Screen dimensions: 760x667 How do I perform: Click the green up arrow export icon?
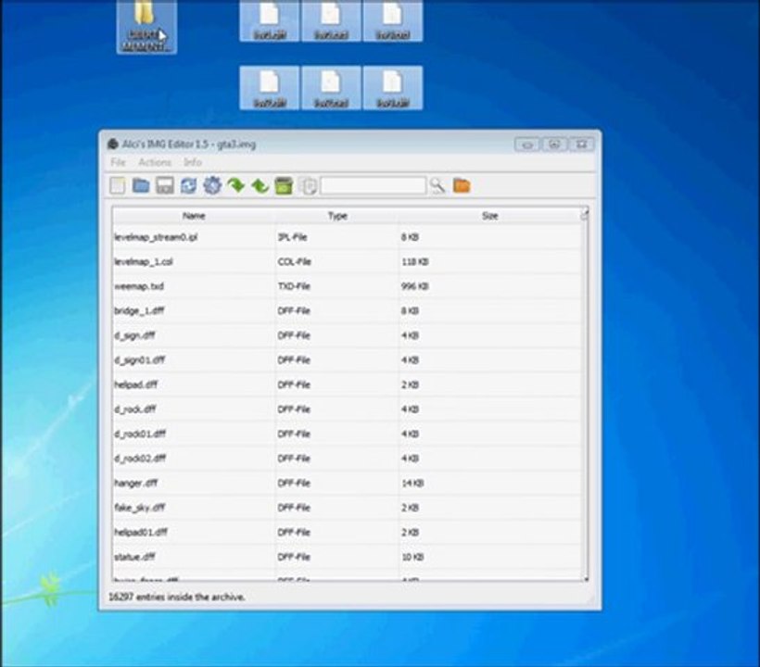click(260, 186)
